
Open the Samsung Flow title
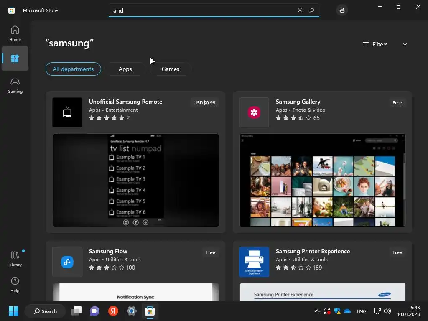click(108, 251)
